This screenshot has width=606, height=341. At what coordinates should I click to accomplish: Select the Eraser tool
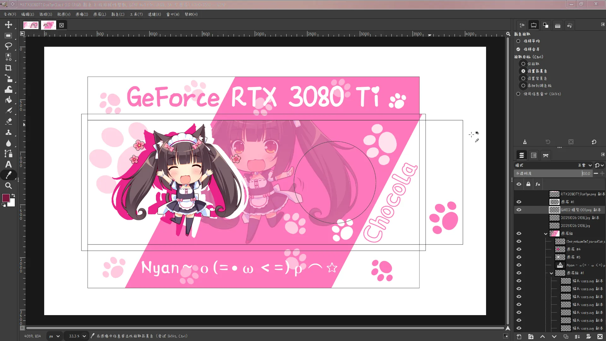point(9,122)
